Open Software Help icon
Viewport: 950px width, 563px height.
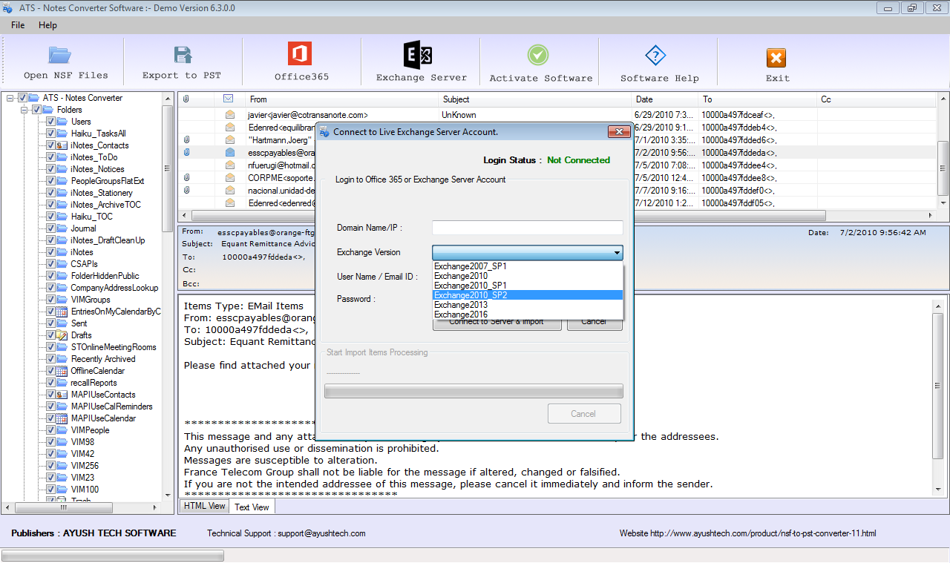pos(655,55)
